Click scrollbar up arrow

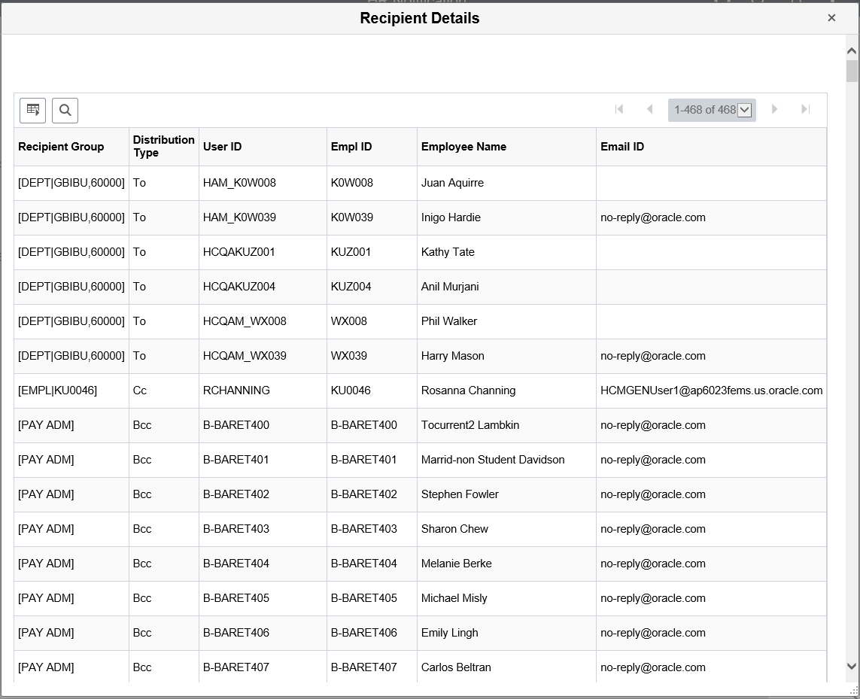(x=852, y=50)
